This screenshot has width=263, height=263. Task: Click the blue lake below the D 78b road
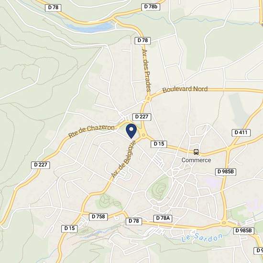[91, 28]
